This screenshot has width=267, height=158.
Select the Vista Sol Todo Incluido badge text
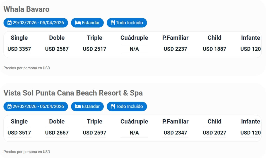tap(129, 106)
